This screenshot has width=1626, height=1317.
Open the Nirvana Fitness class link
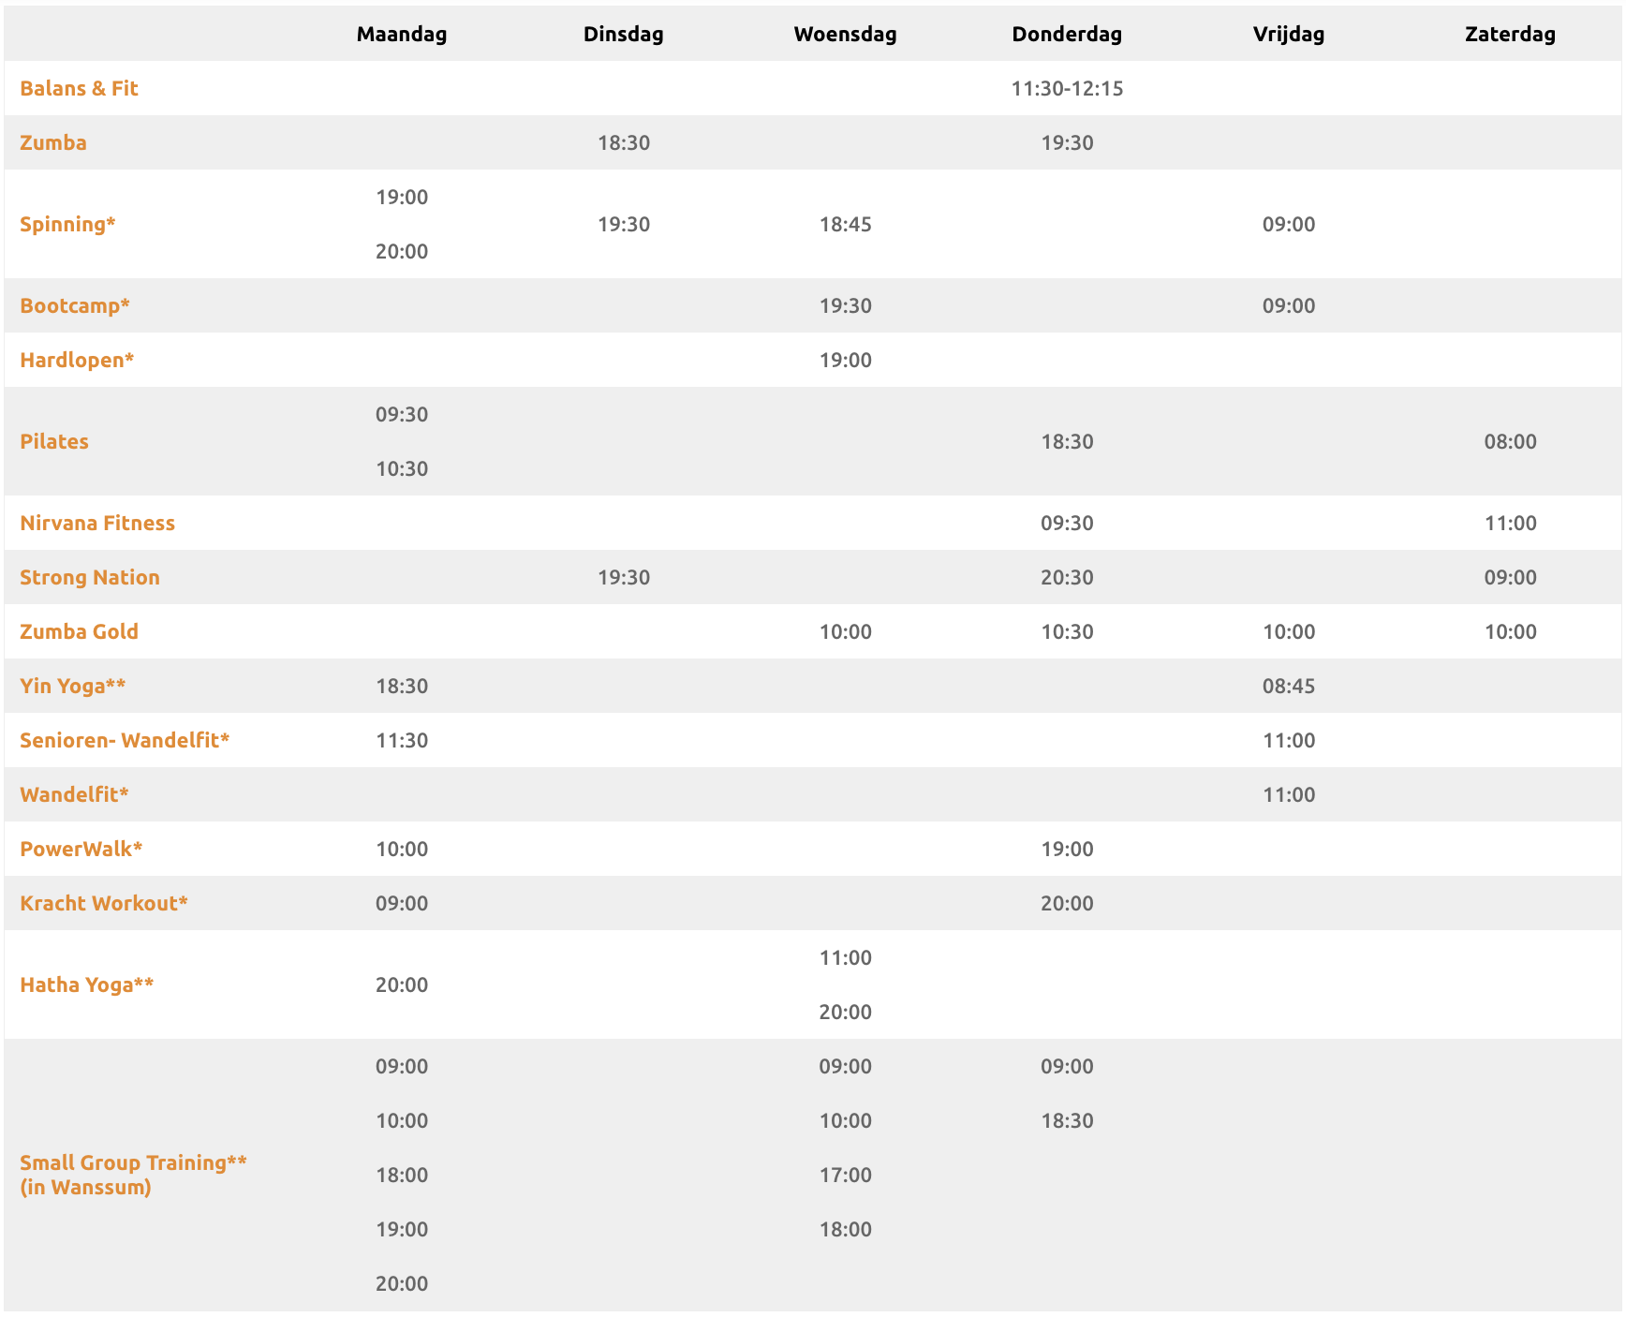(x=97, y=524)
